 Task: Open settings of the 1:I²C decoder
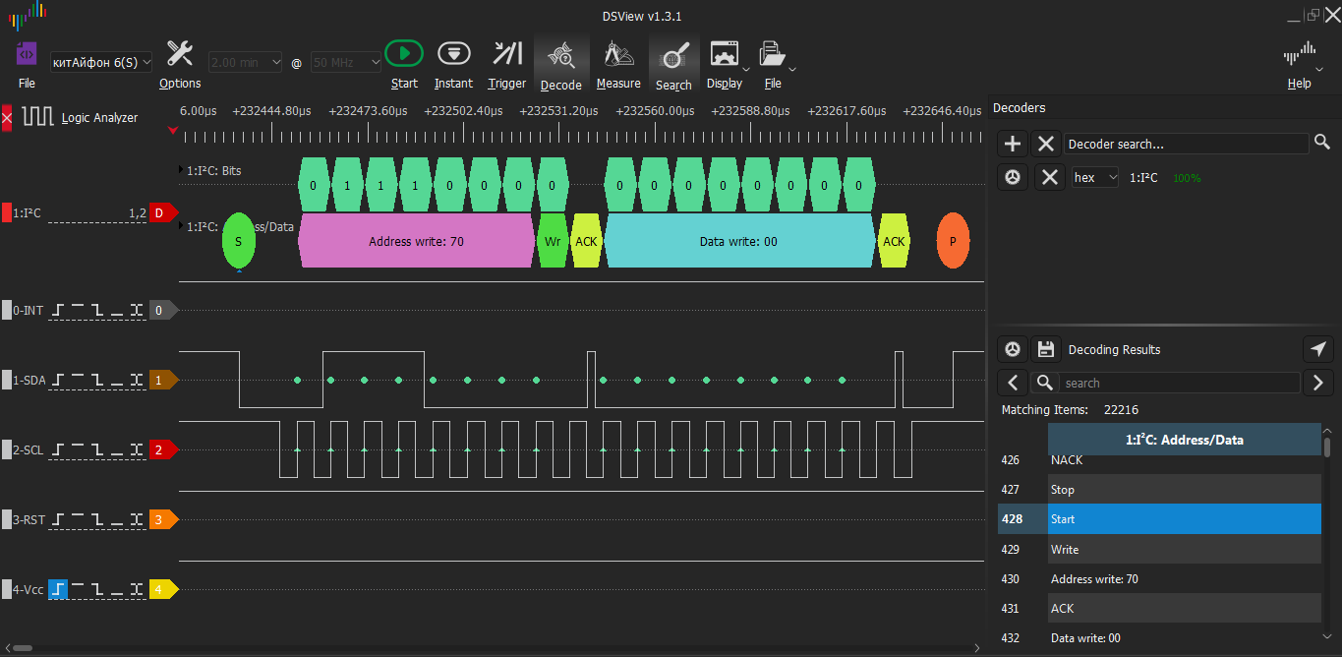[1013, 178]
